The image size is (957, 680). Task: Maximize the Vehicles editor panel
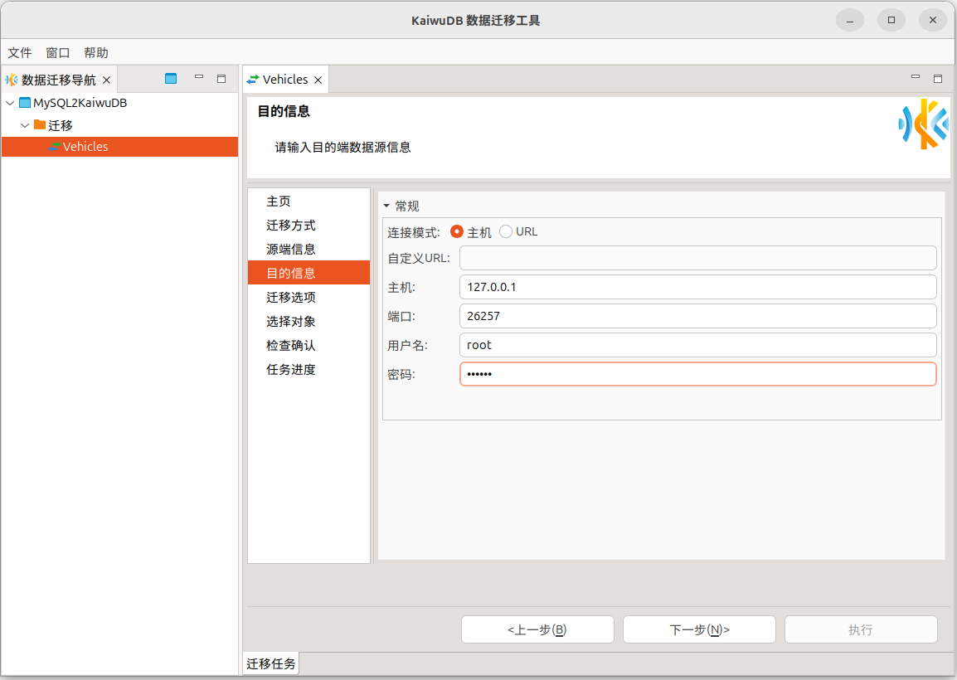click(x=938, y=79)
